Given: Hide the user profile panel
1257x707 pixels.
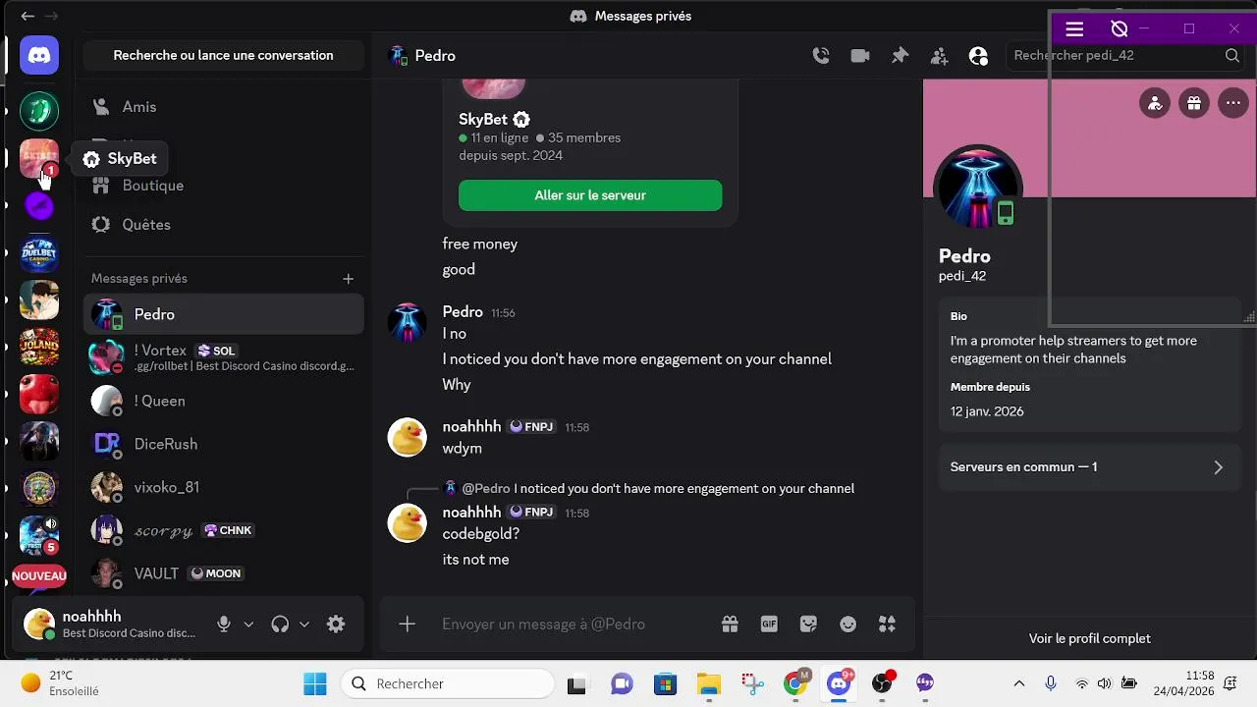Looking at the screenshot, I should [x=978, y=56].
